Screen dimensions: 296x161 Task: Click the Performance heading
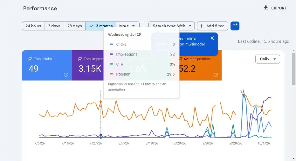coord(40,8)
